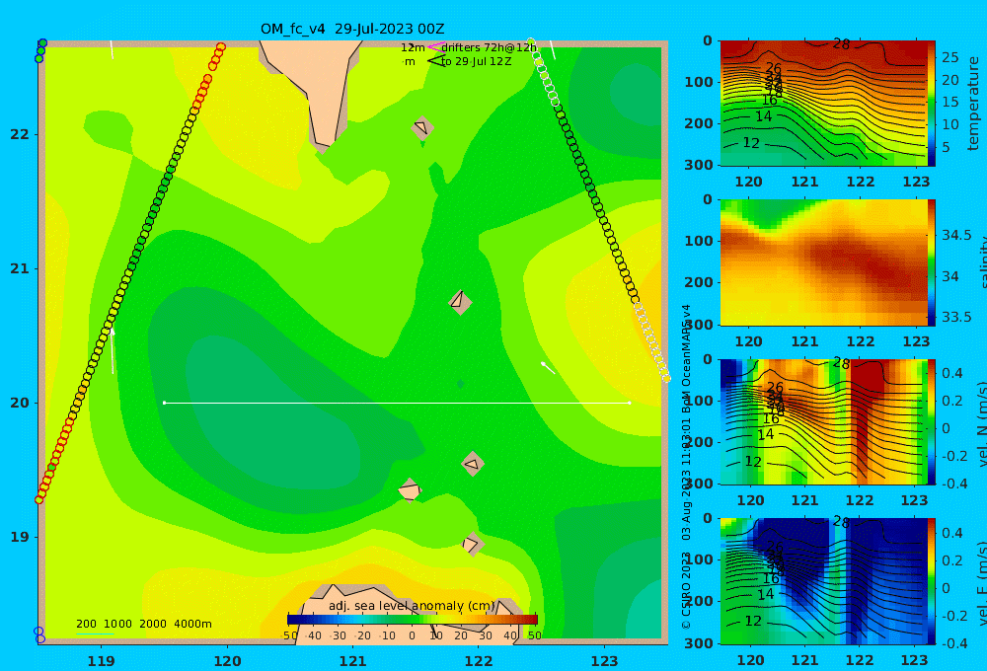Image resolution: width=987 pixels, height=671 pixels.
Task: Click depth tick '300' on the temperature panel
Action: click(x=698, y=164)
